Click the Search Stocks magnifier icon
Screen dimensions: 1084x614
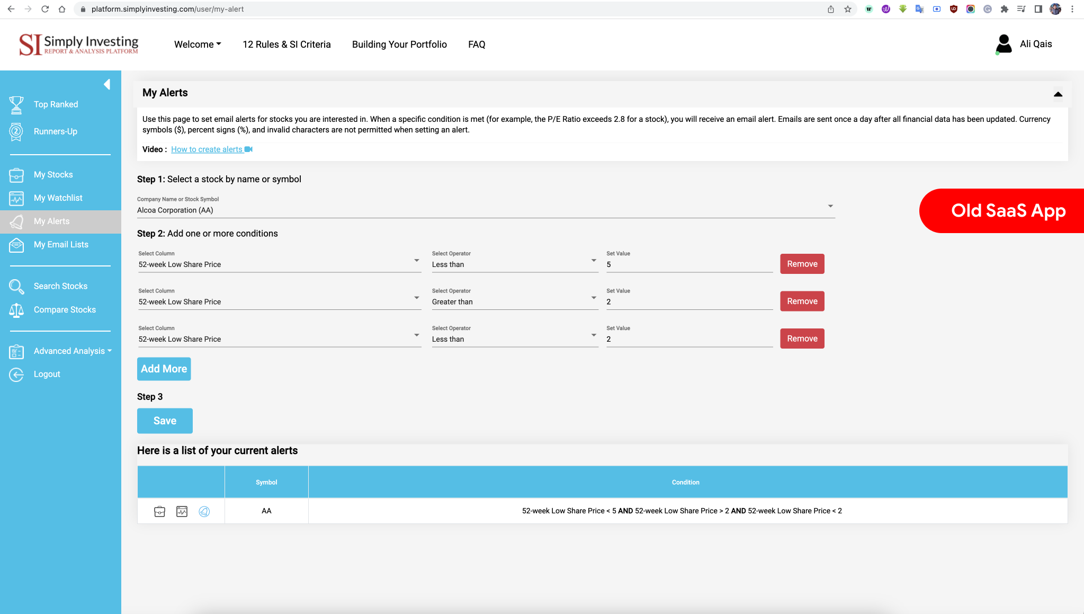coord(16,287)
